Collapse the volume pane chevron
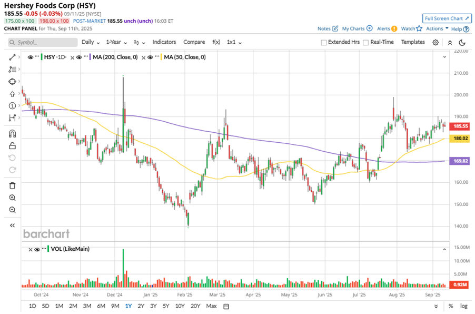Image resolution: width=475 pixels, height=314 pixels. tap(444, 249)
